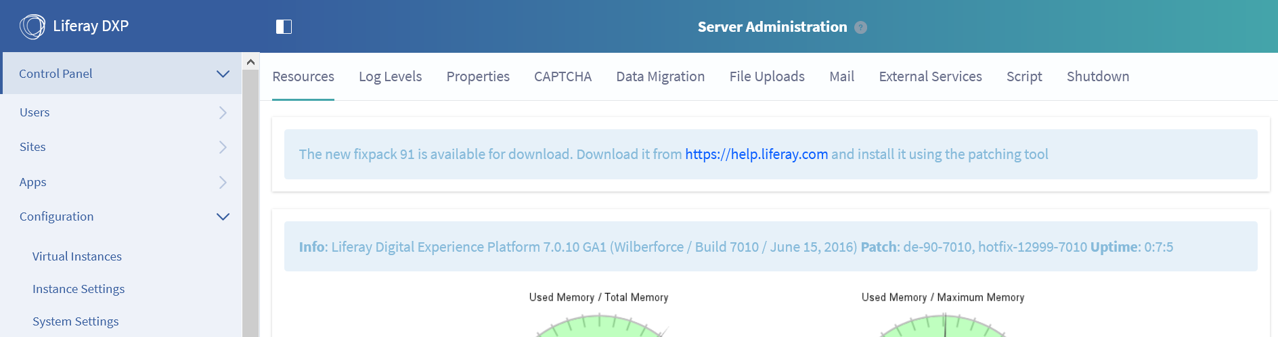
Task: Toggle the side menu panel icon
Action: coord(284,26)
